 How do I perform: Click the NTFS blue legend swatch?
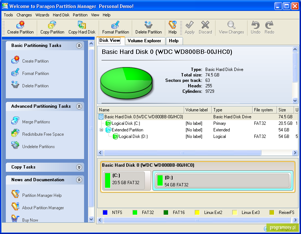tap(105, 213)
